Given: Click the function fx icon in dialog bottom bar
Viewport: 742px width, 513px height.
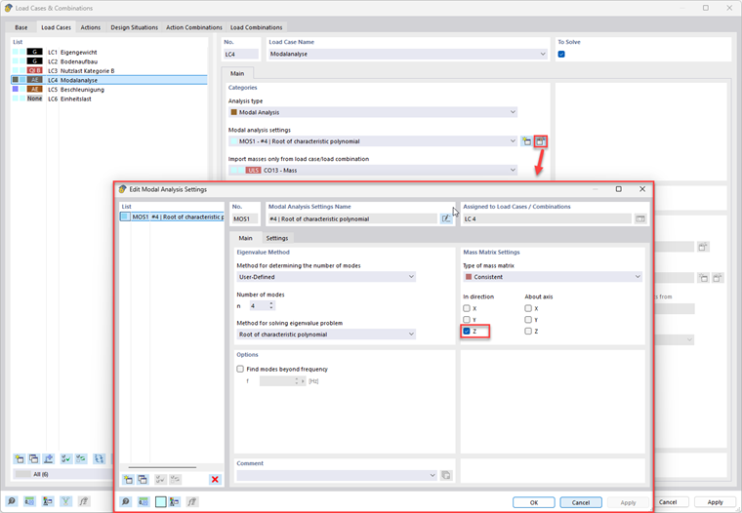Looking at the screenshot, I should tap(191, 501).
